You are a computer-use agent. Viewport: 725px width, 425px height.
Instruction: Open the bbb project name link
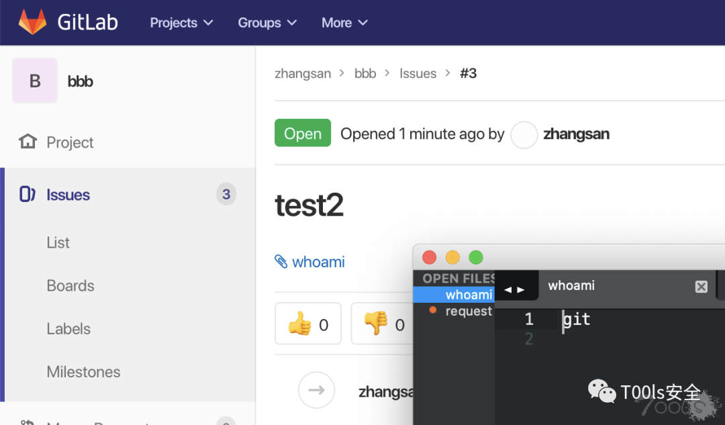(x=80, y=81)
